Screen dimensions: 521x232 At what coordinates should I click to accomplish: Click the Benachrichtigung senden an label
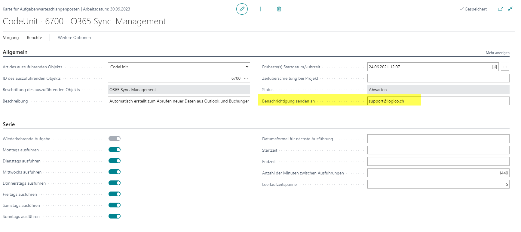pos(288,101)
